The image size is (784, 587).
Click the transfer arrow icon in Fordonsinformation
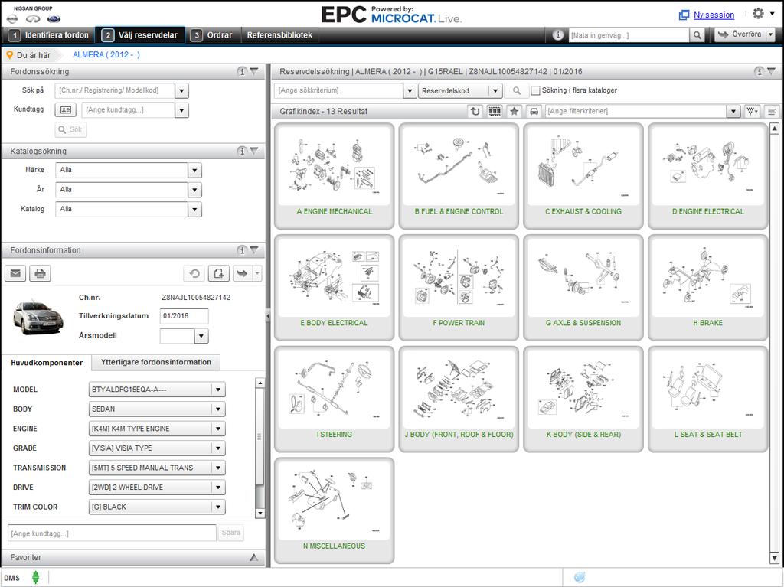[x=241, y=273]
